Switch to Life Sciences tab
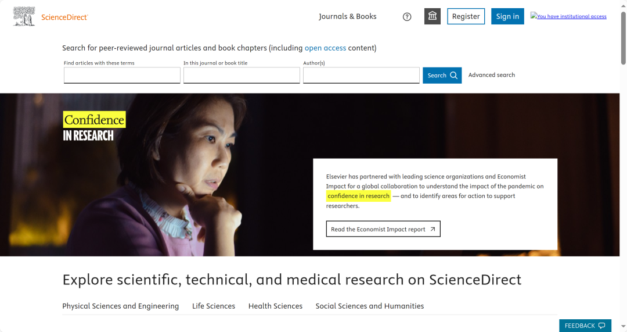Screen dimensions: 627x332 pos(214,306)
